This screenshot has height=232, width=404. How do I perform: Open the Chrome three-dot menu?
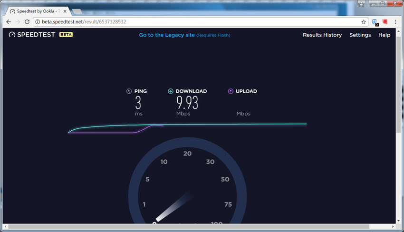(395, 22)
